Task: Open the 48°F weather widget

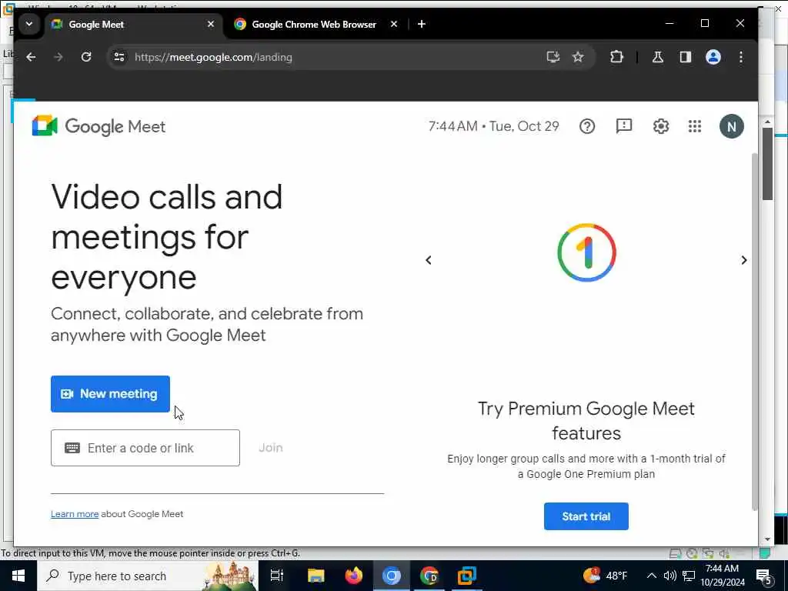Action: (x=605, y=575)
